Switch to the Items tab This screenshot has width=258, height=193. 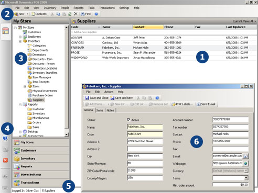[100, 110]
